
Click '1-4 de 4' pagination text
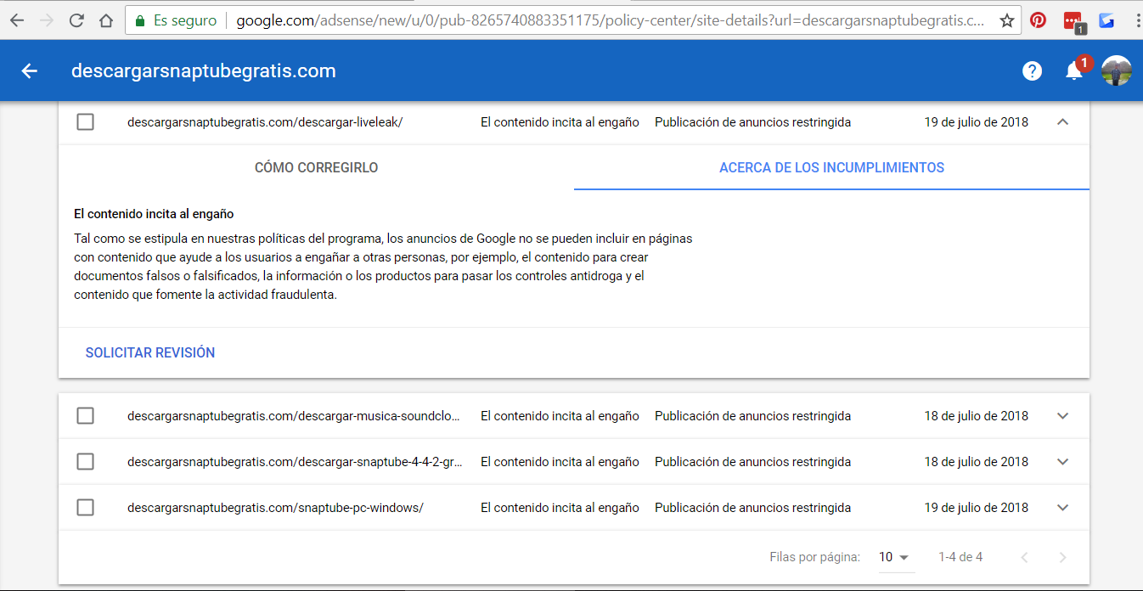pyautogui.click(x=960, y=558)
